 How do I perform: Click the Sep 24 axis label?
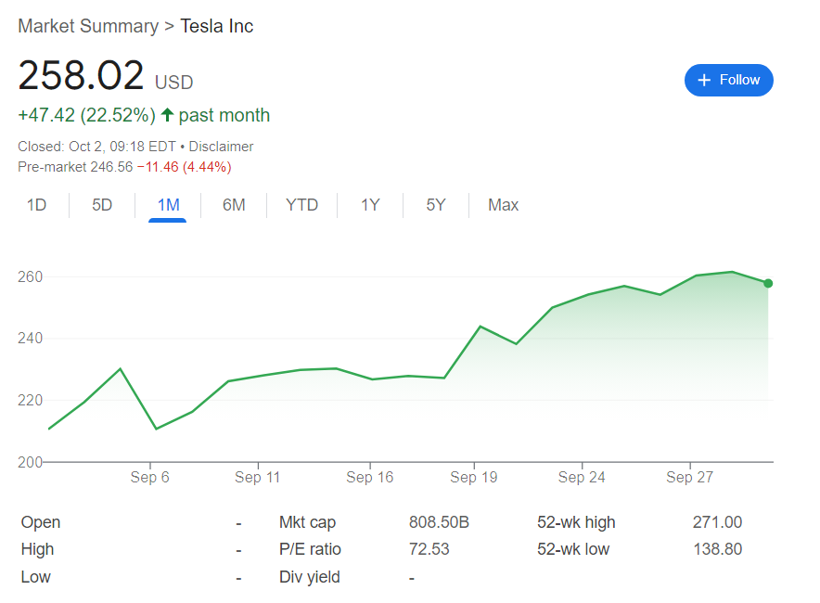[582, 477]
